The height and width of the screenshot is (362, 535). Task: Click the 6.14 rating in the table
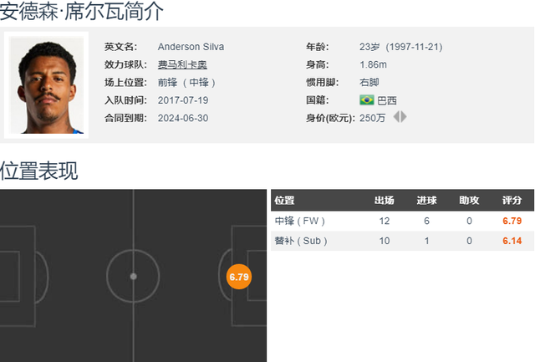coord(512,241)
